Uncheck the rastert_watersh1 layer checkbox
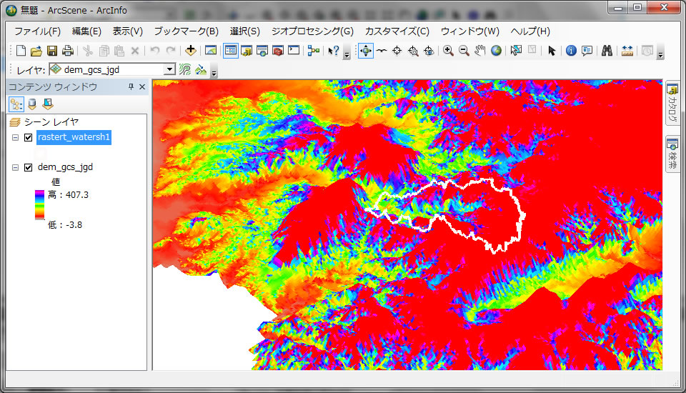Screen dimensions: 686x393 click(x=29, y=137)
